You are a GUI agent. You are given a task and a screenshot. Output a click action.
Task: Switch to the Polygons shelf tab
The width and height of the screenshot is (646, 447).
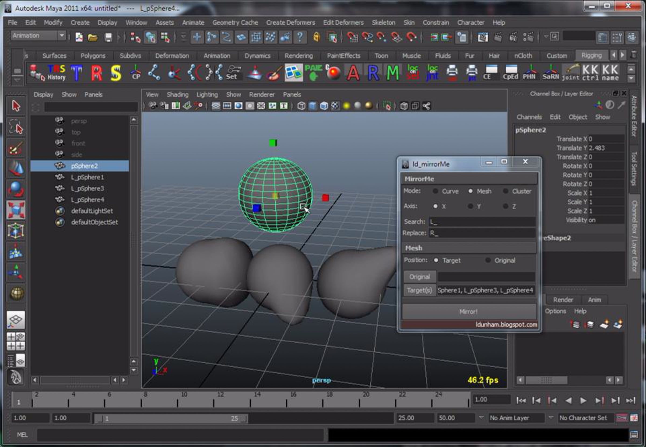pyautogui.click(x=93, y=56)
